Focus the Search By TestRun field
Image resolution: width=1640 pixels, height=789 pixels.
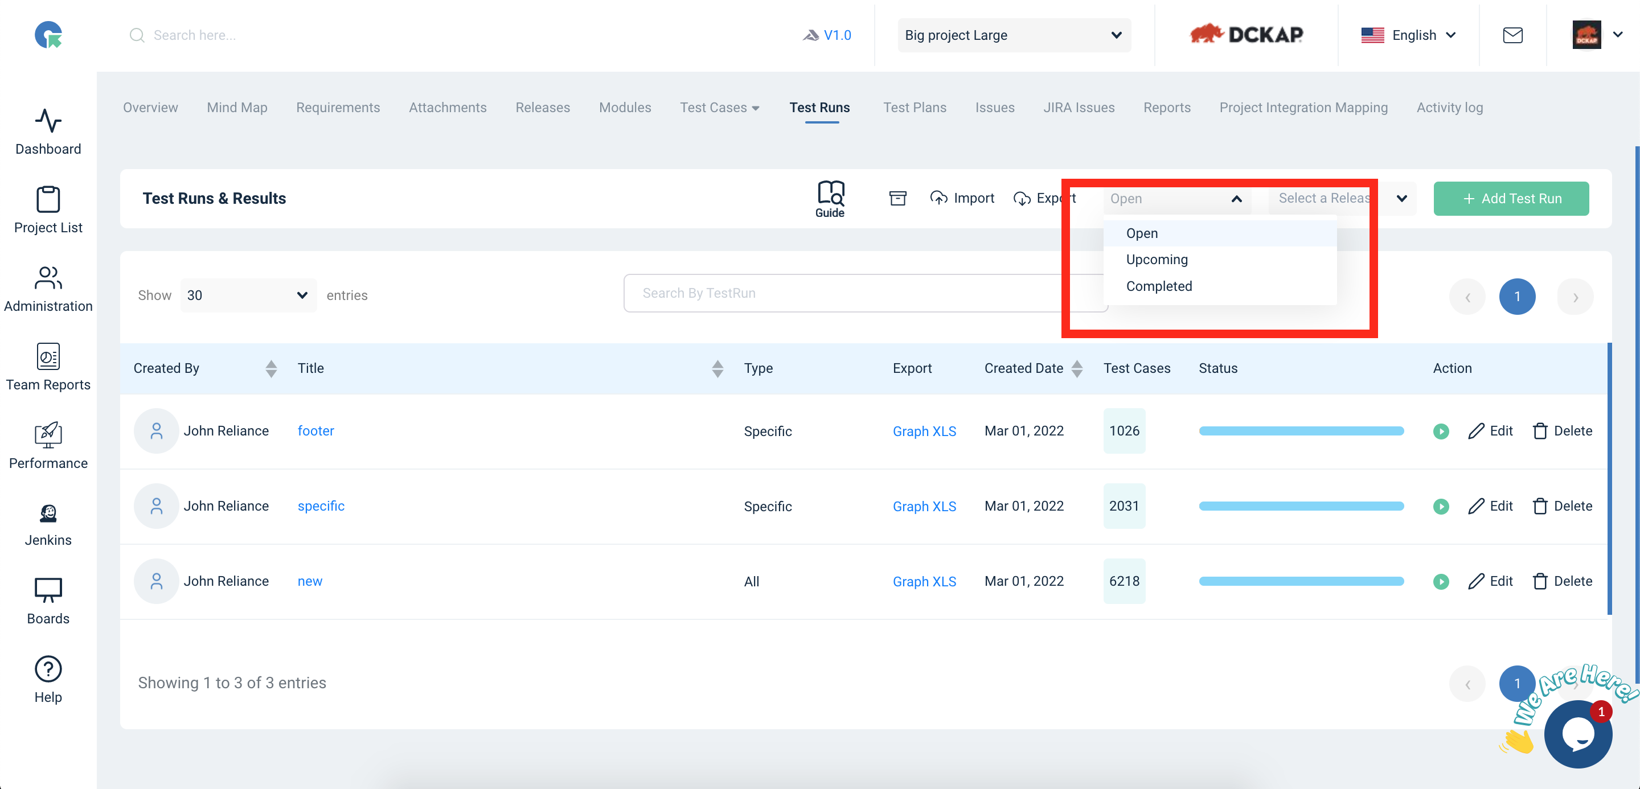coord(866,293)
